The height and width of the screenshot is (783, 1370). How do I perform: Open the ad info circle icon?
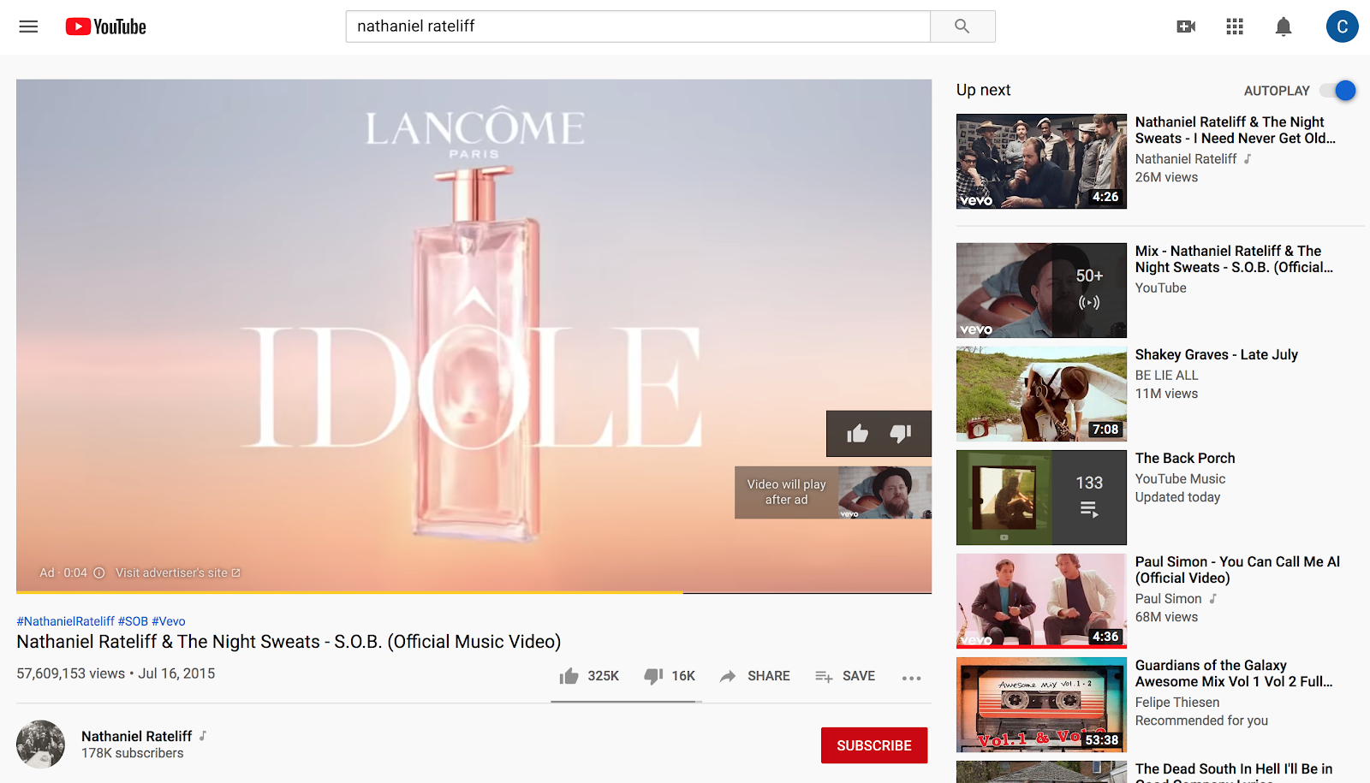coord(99,572)
